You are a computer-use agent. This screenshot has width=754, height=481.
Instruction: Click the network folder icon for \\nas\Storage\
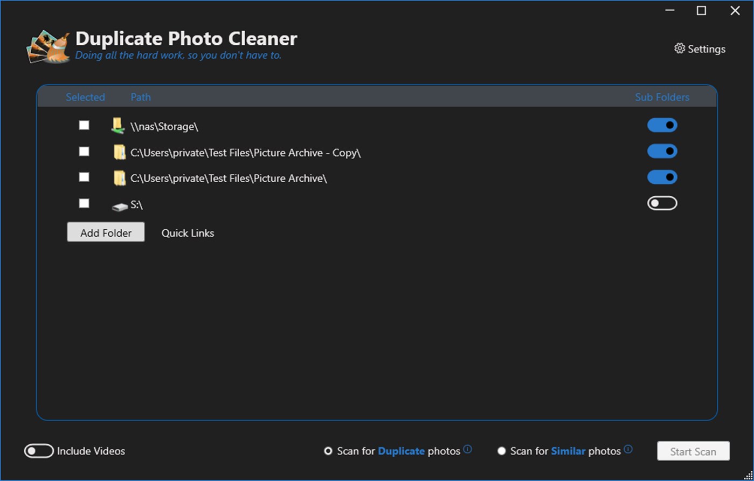[118, 126]
